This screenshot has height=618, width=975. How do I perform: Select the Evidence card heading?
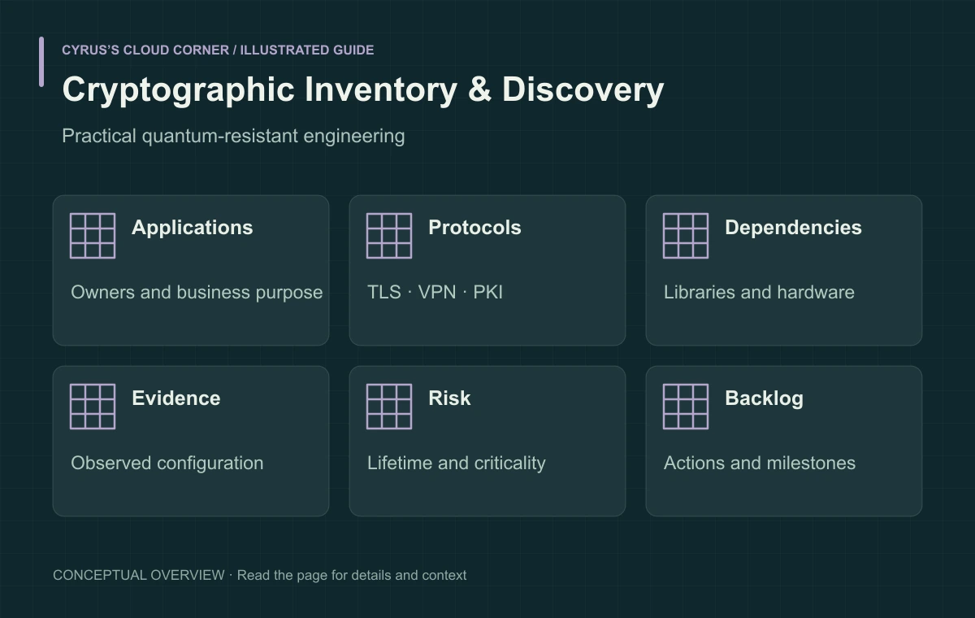point(176,398)
